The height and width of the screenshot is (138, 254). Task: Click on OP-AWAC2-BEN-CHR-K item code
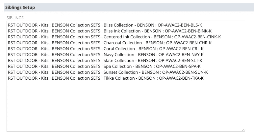tap(189, 43)
